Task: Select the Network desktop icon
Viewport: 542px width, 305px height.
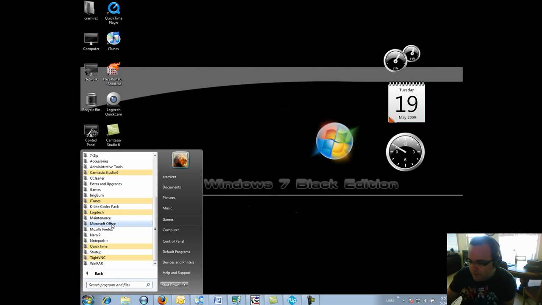Action: pyautogui.click(x=91, y=72)
